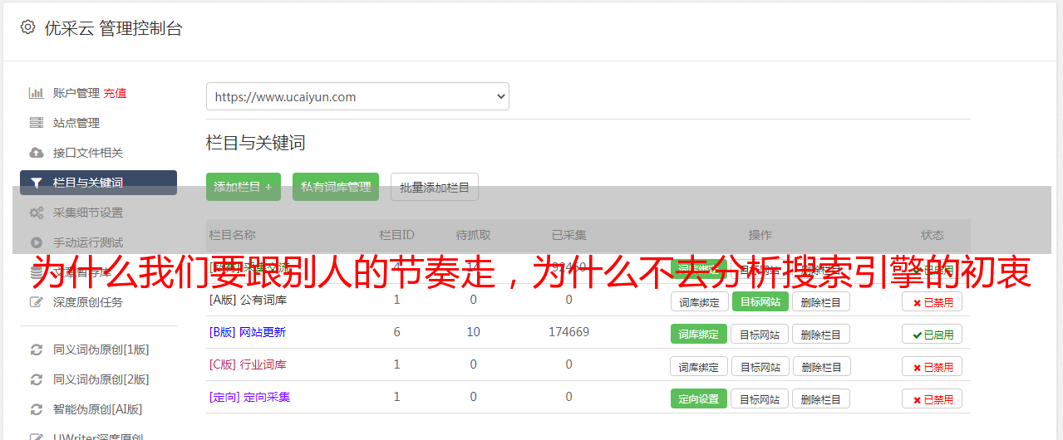Click the cloud upload icon for 接口文件相关
The height and width of the screenshot is (440, 1063).
pyautogui.click(x=37, y=153)
